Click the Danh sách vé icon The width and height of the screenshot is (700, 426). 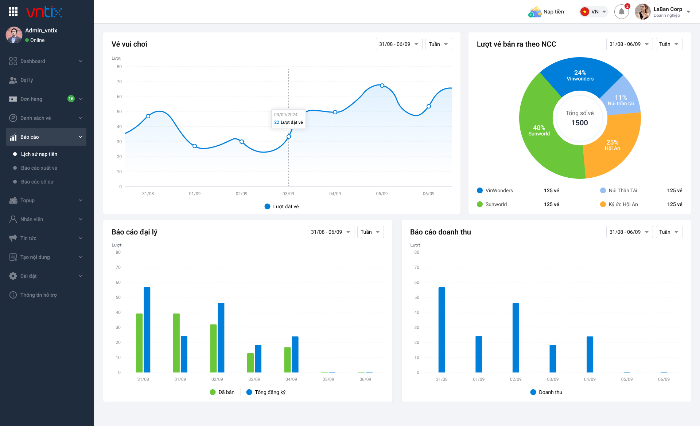click(x=13, y=118)
